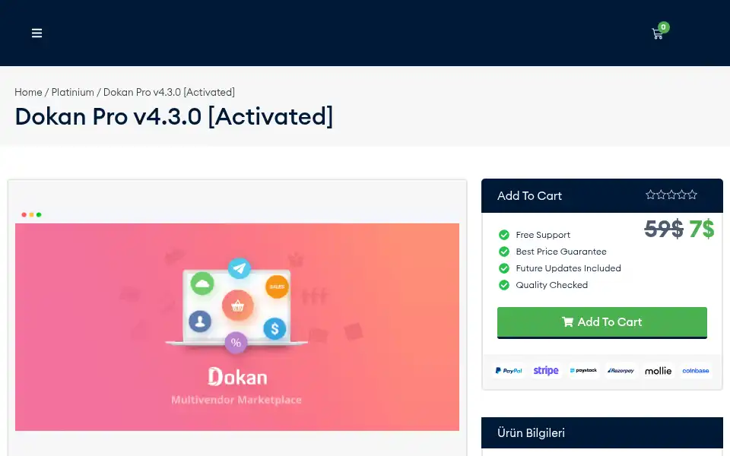Click the 'Add To Cart' panel header text
Viewport: 730px width, 456px height.
pos(529,196)
